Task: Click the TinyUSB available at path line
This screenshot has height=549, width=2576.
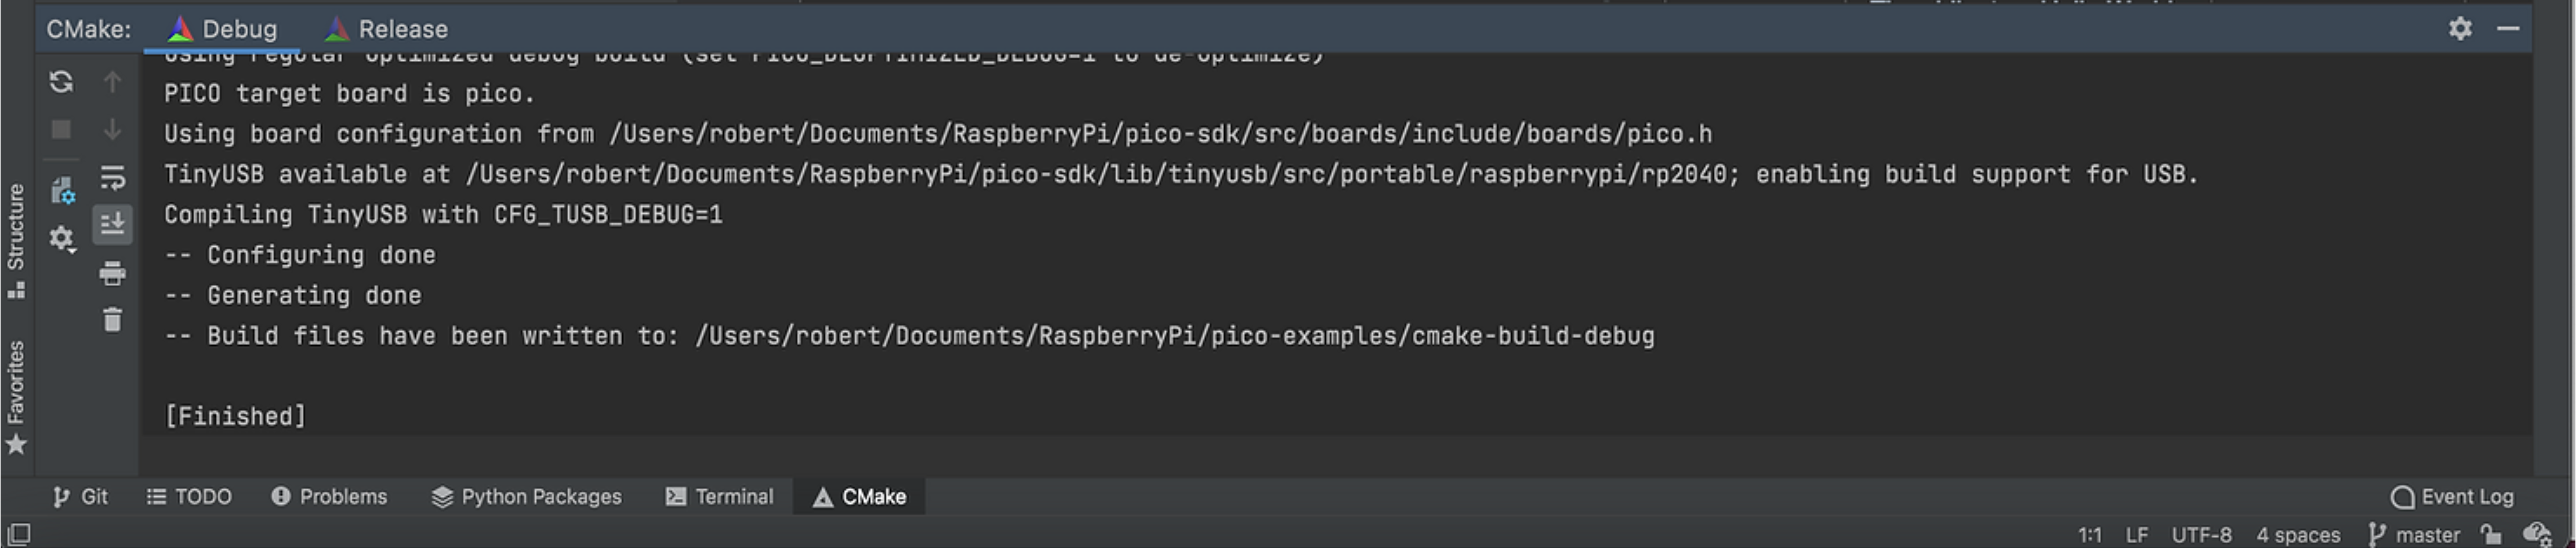Action: tap(1181, 175)
